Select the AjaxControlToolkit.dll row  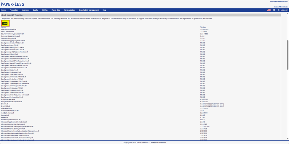tap(9, 29)
